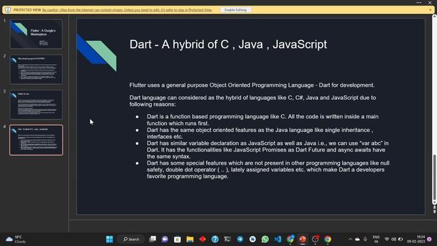
Task: Click the bullet 'Dart has the same object oriented features'
Action: 259,133
